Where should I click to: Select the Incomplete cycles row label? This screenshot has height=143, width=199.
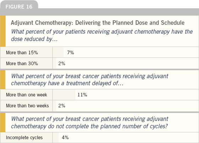[x=24, y=138]
